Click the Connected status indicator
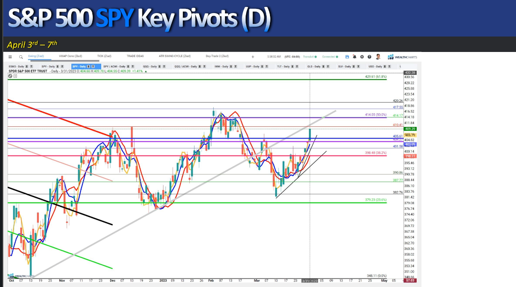Viewport: 516px width, 287px height. click(x=330, y=57)
